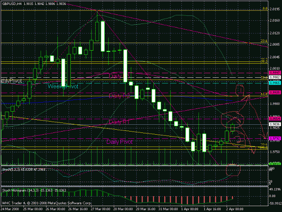Viewport: 282px width, 212px height.
Task: Click the current price tag 1.9836
Action: click(275, 124)
